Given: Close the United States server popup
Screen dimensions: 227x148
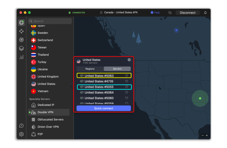Looking at the screenshot, I should click(129, 60).
